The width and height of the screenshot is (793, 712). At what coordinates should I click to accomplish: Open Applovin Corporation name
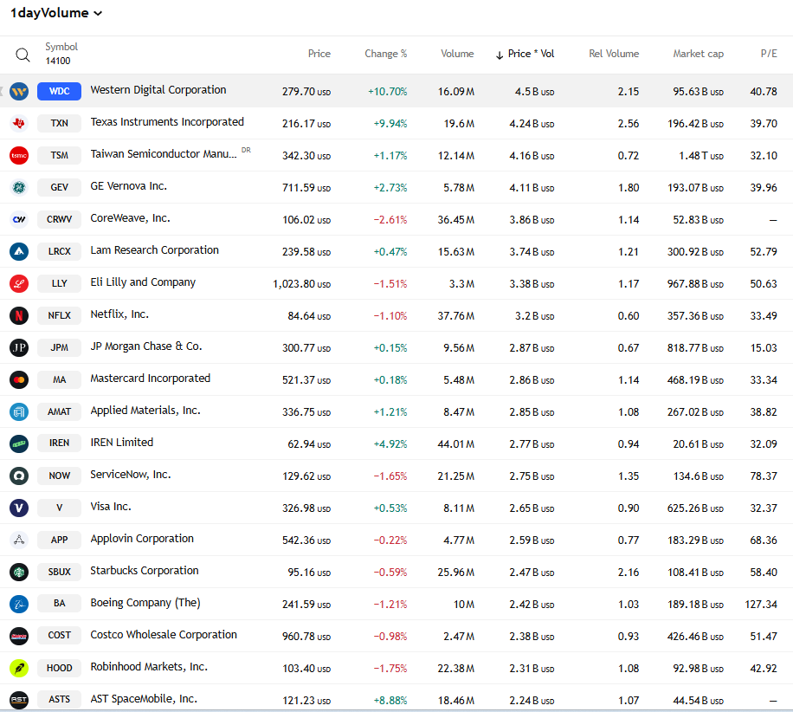(142, 539)
